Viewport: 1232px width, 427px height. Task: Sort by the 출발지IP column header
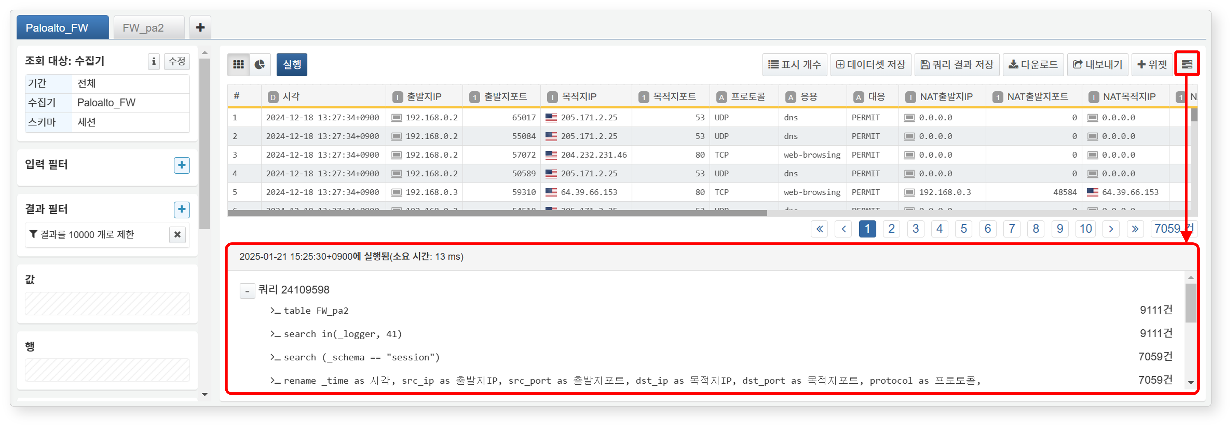[424, 97]
